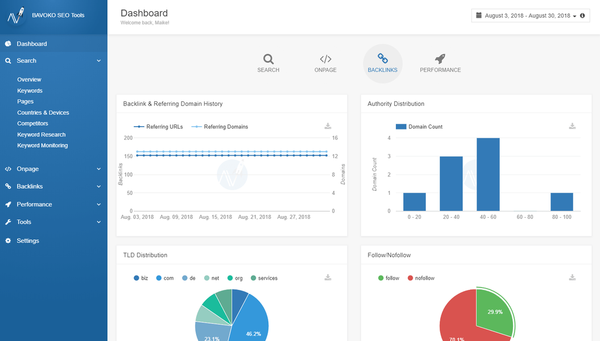Click the info icon beside date range

click(x=582, y=16)
